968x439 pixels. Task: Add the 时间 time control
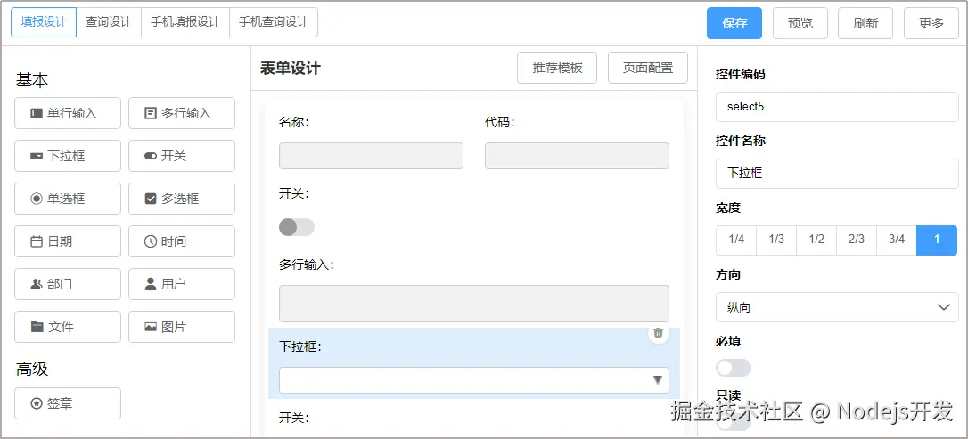[x=182, y=241]
